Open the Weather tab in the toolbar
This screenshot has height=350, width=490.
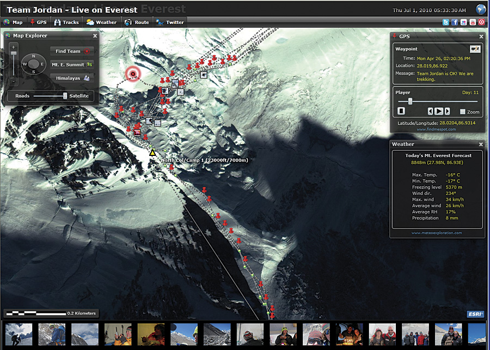click(101, 22)
